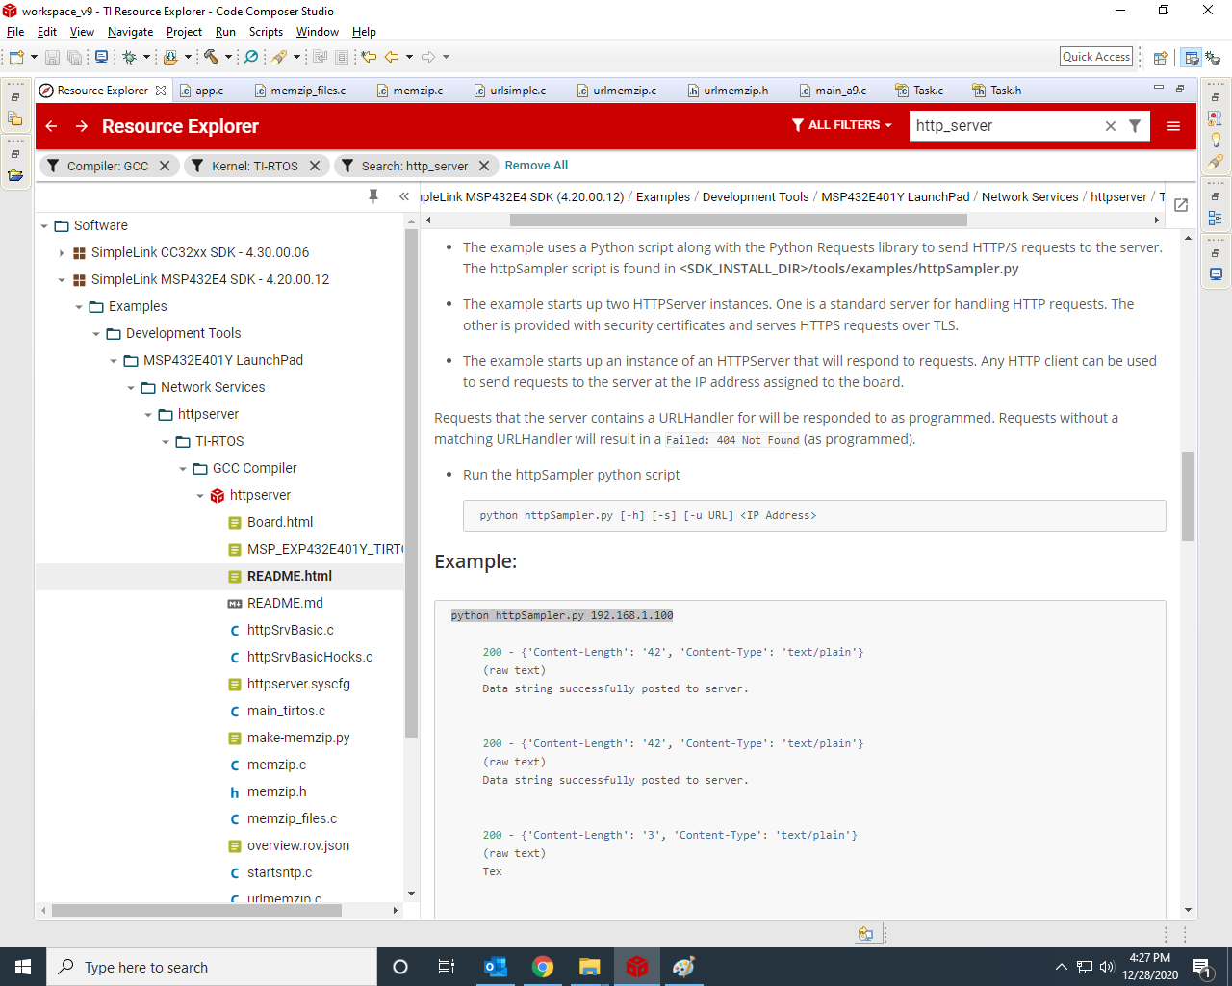This screenshot has width=1232, height=986.
Task: Click the Remove All filters link
Action: [x=536, y=166]
